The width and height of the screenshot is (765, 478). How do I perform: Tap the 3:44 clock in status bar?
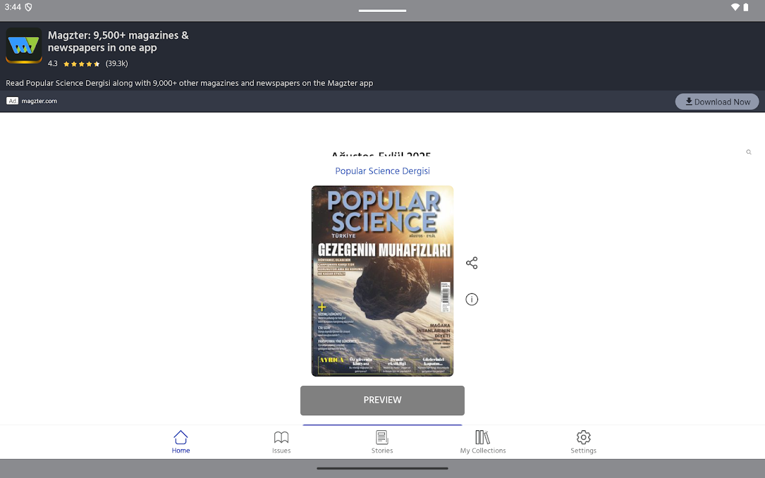click(x=13, y=7)
